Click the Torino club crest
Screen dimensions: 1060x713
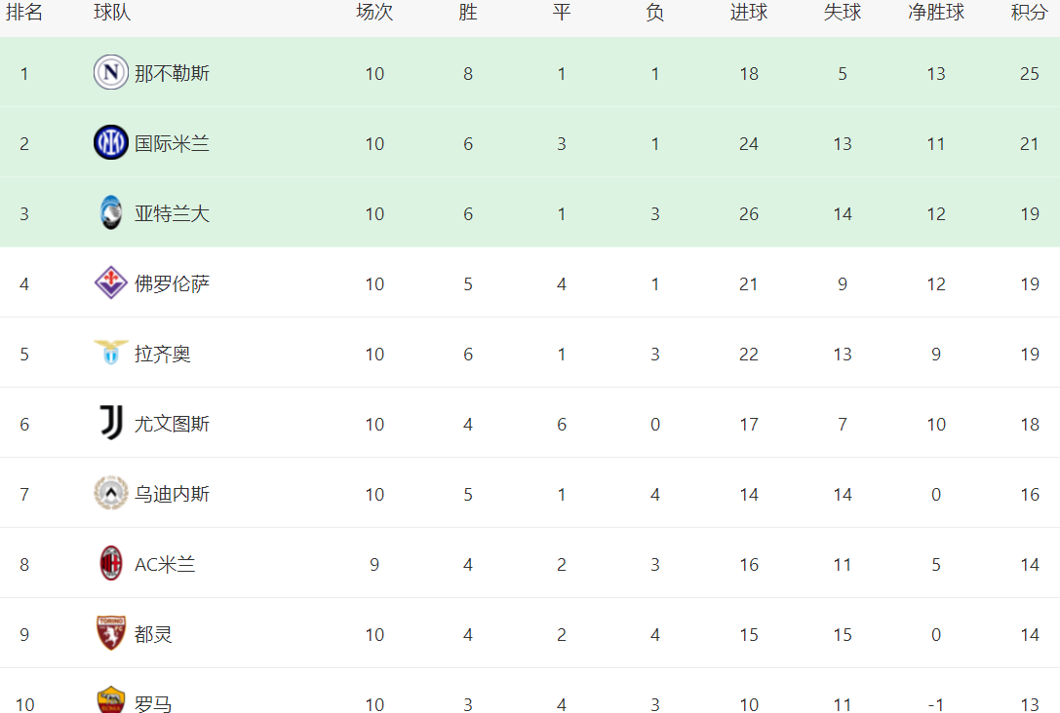coord(111,634)
